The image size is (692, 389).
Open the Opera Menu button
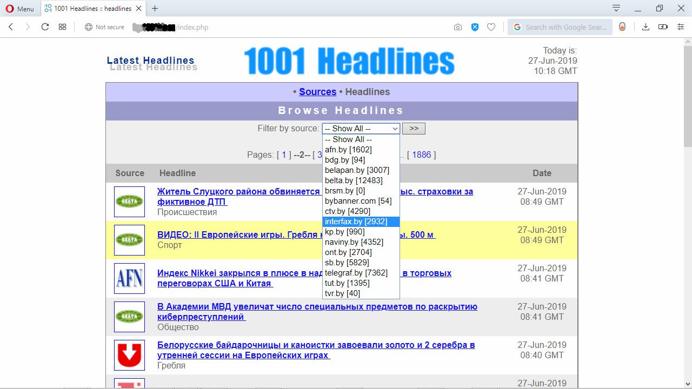click(19, 9)
